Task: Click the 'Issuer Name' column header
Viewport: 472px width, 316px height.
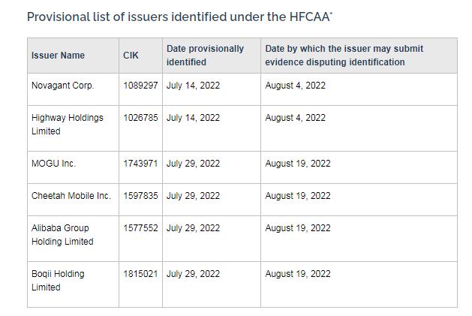Action: click(58, 56)
